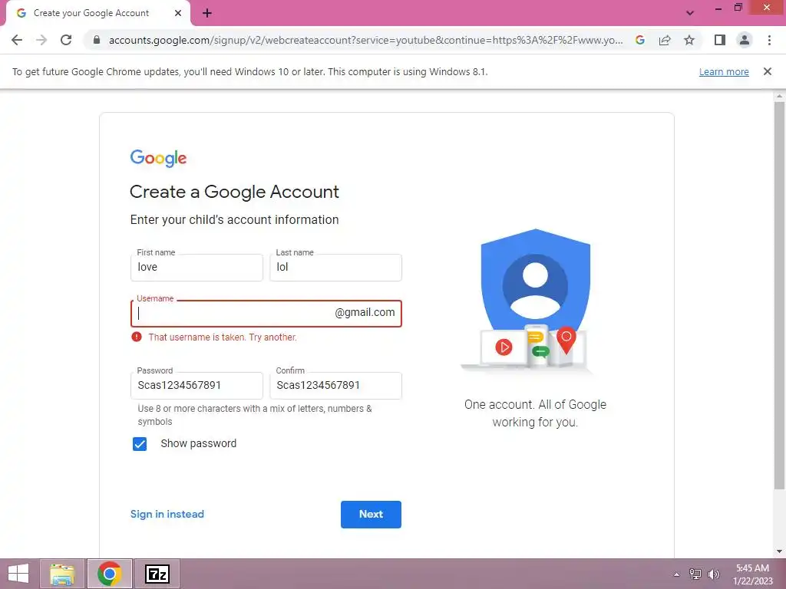Click the Confirm password field

(335, 386)
